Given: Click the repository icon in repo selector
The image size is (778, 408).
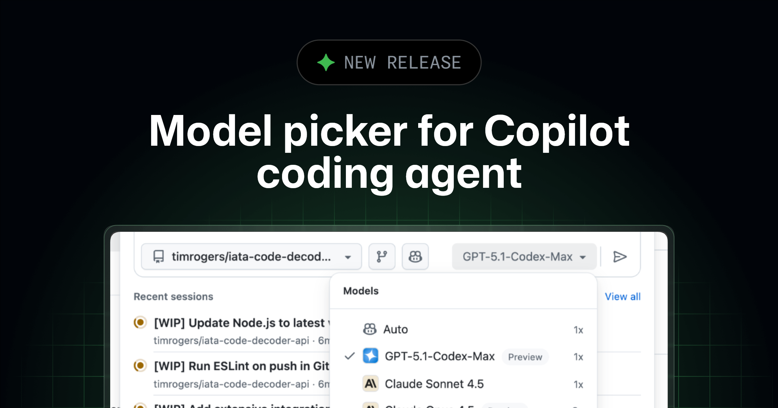Looking at the screenshot, I should click(x=159, y=257).
